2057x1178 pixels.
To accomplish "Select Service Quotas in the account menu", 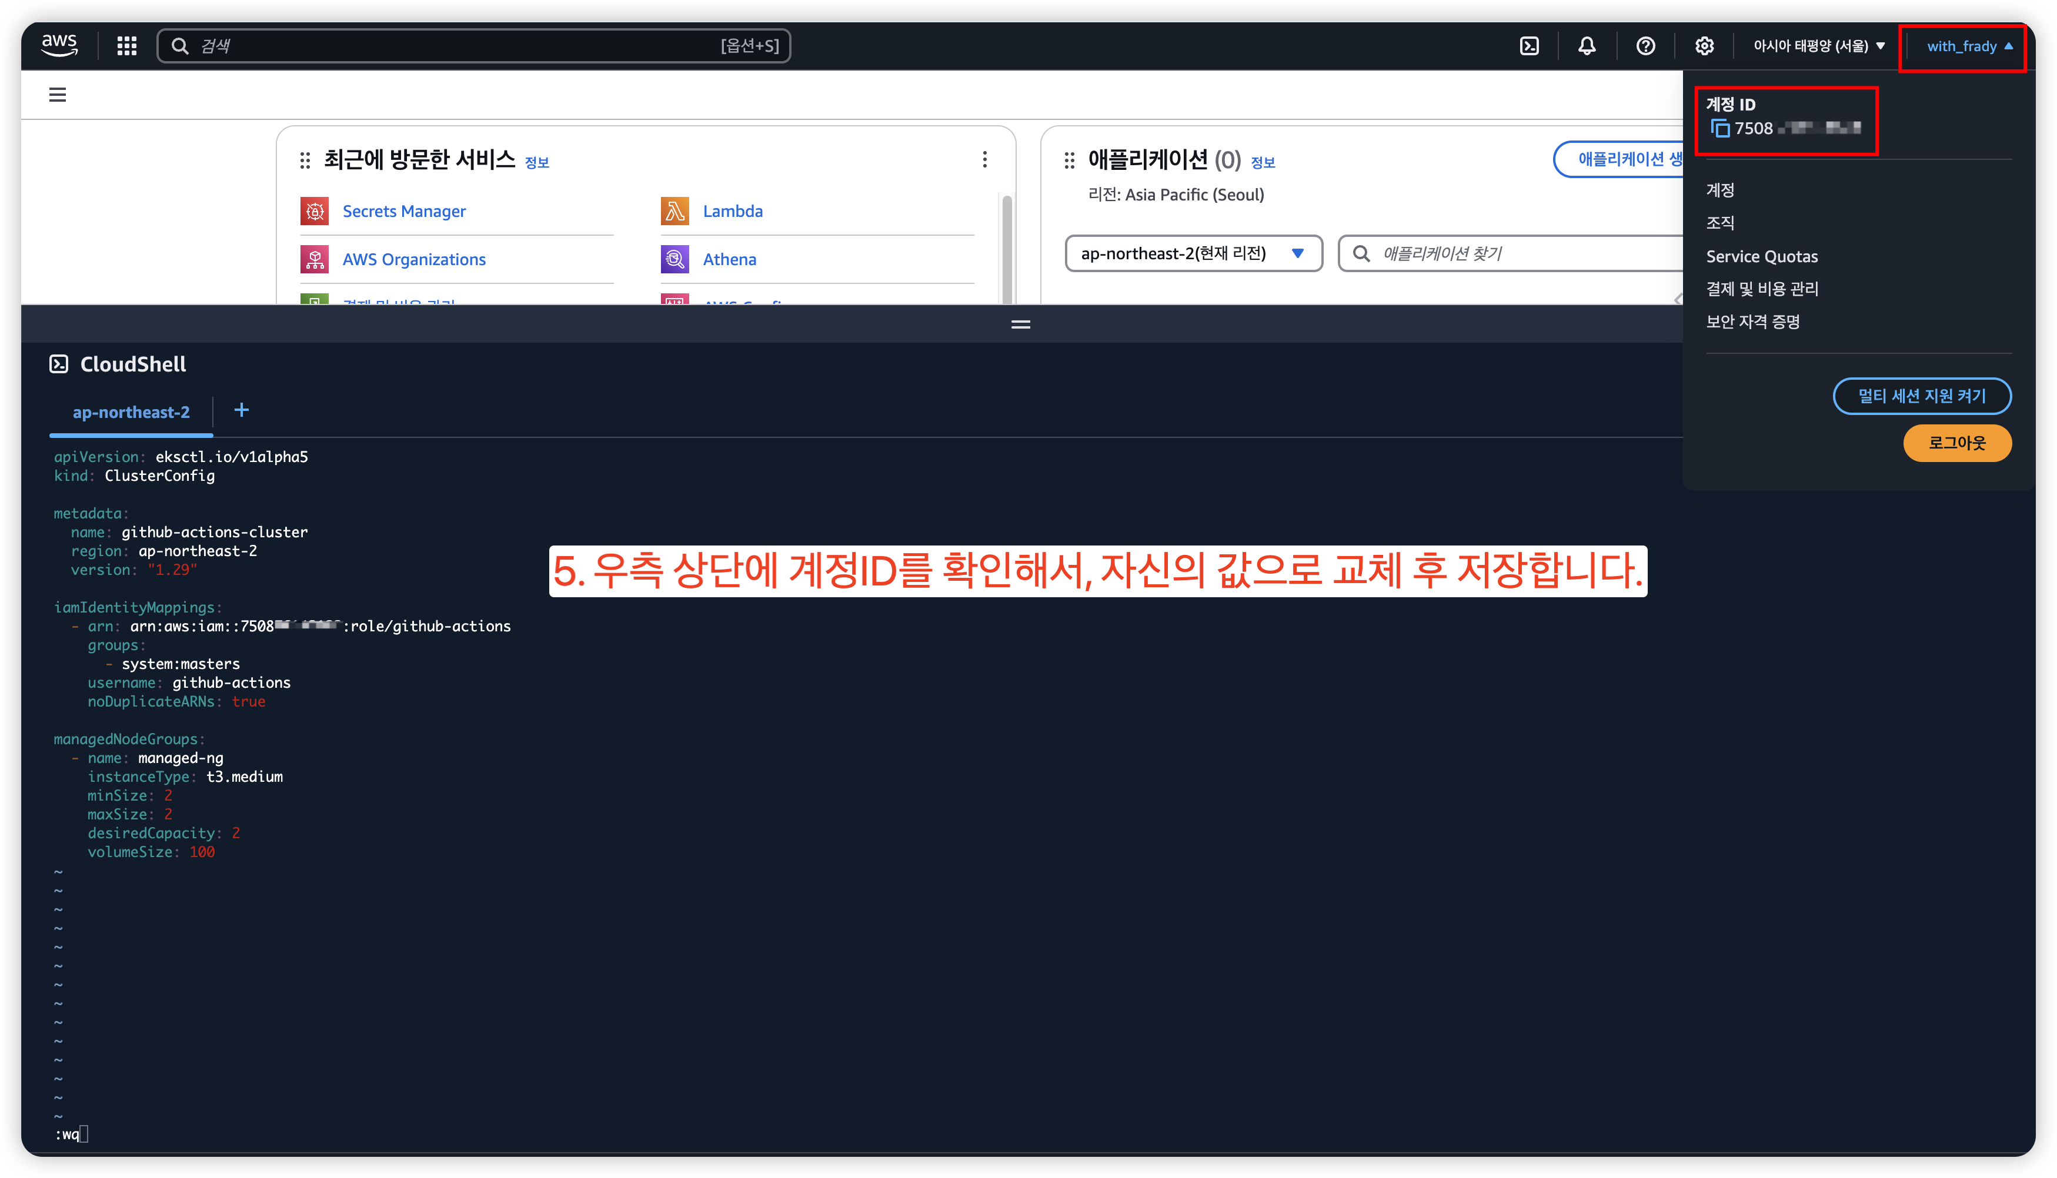I will pyautogui.click(x=1762, y=256).
